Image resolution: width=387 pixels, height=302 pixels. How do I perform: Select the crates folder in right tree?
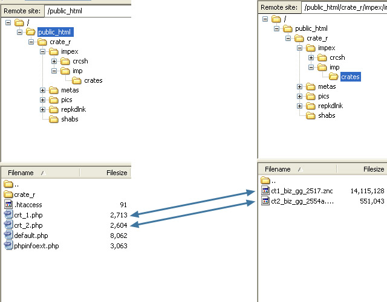point(350,77)
